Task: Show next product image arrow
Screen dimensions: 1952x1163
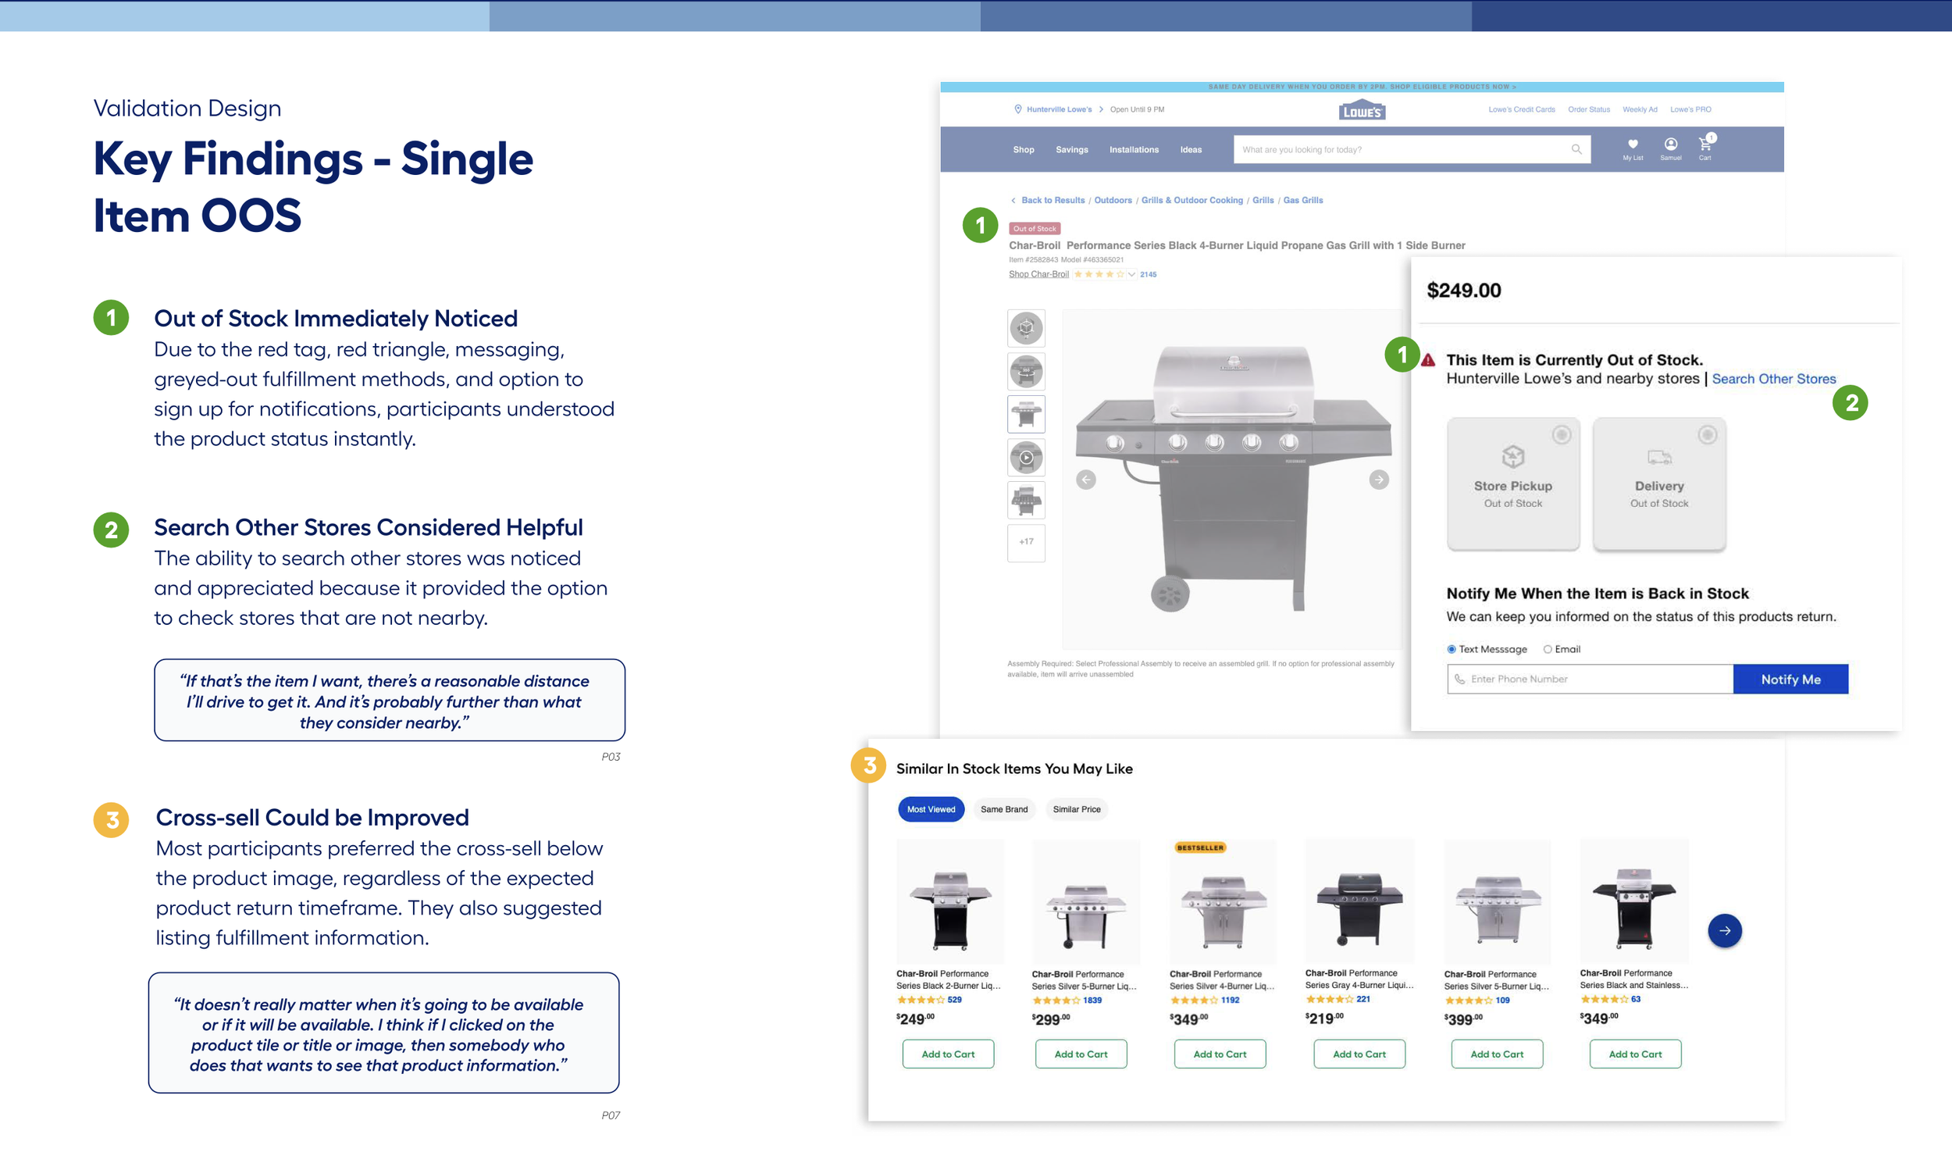Action: [1379, 480]
